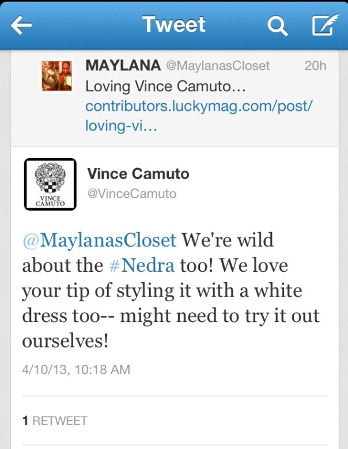Click the word "ourselves!" ending the tweet
This screenshot has height=449, width=348.
coord(65,341)
